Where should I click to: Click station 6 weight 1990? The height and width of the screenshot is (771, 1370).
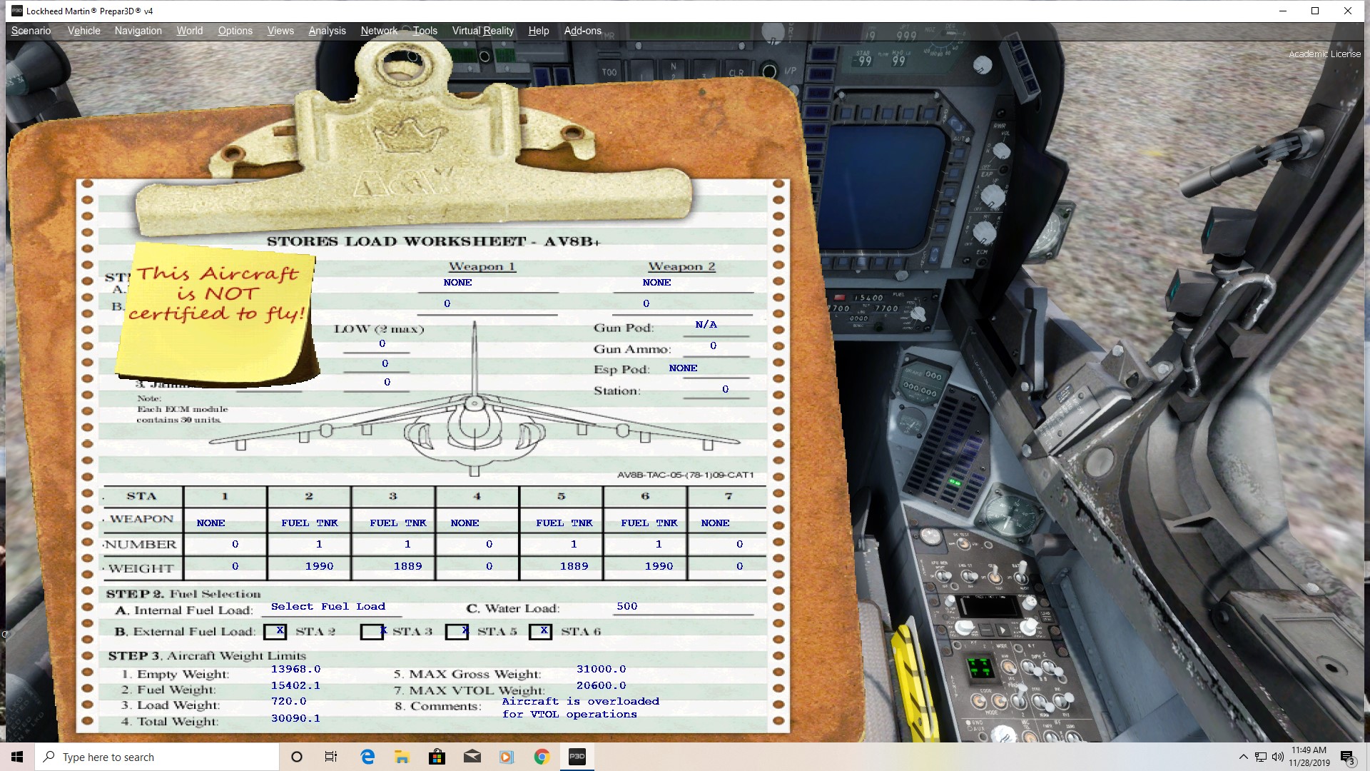(x=659, y=566)
